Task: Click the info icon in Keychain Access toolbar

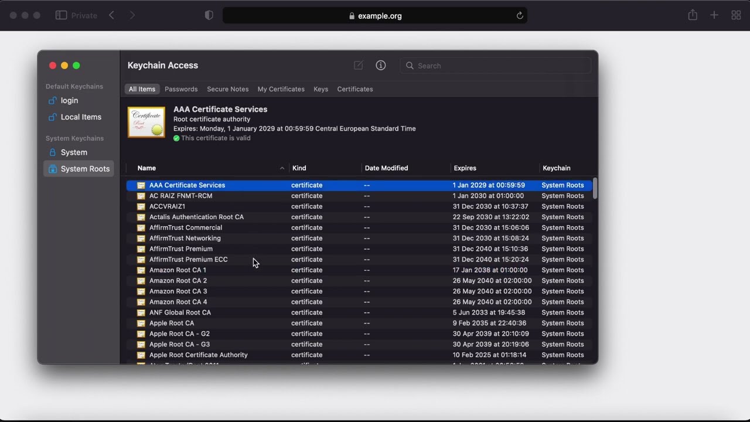Action: pos(381,66)
